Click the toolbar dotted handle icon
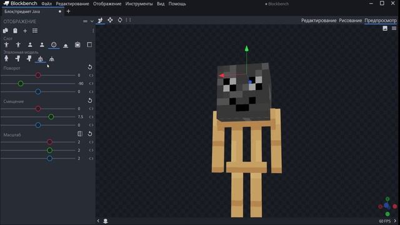This screenshot has width=400, height=225. (128, 20)
